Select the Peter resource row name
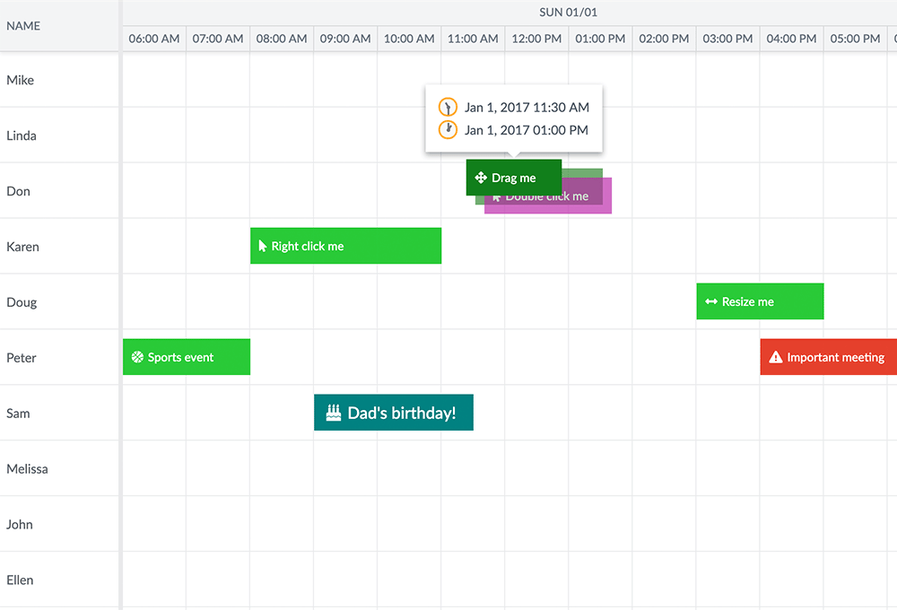This screenshot has width=897, height=610. pos(22,358)
